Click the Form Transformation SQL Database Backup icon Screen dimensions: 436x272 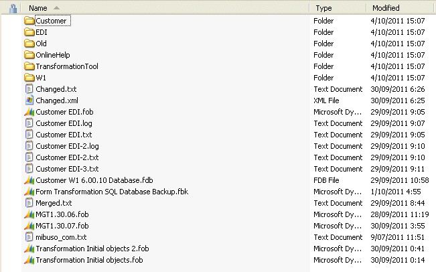29,192
